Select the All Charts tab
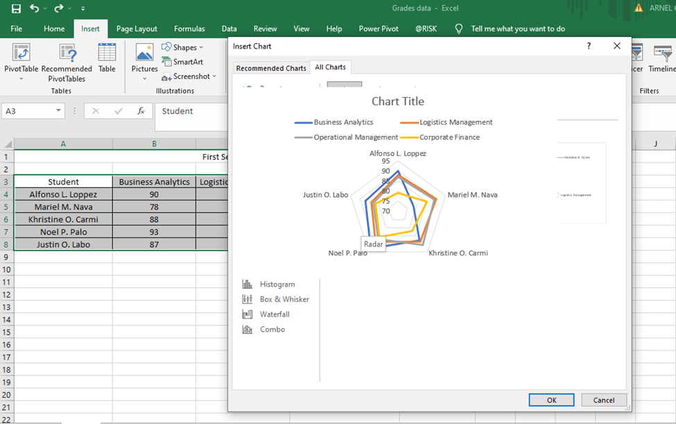Screen dimensions: 676x424 330,67
